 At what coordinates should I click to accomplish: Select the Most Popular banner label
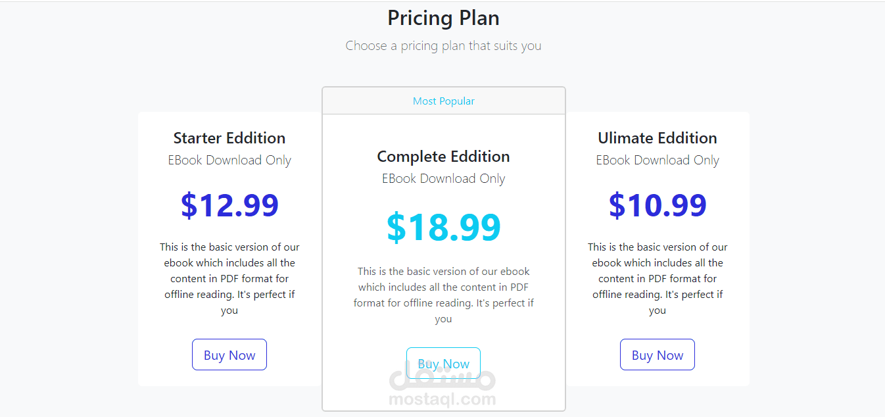click(x=443, y=101)
